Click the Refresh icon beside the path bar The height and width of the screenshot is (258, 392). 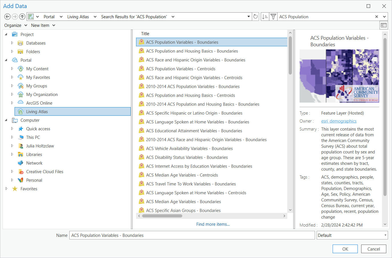coord(256,17)
